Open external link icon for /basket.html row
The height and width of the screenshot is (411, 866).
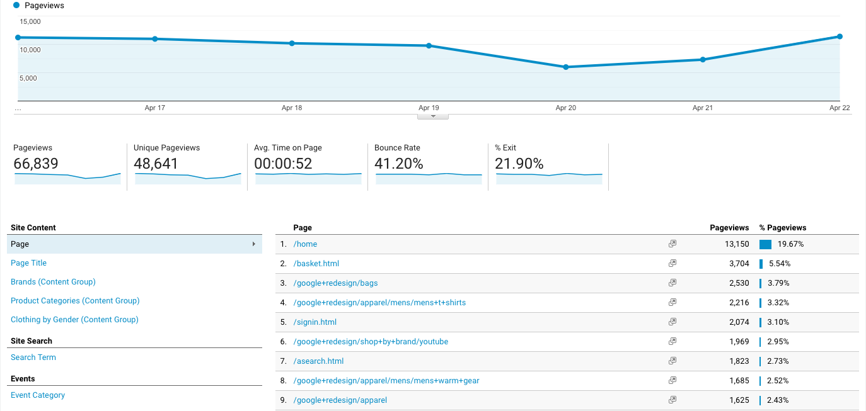[x=673, y=263]
